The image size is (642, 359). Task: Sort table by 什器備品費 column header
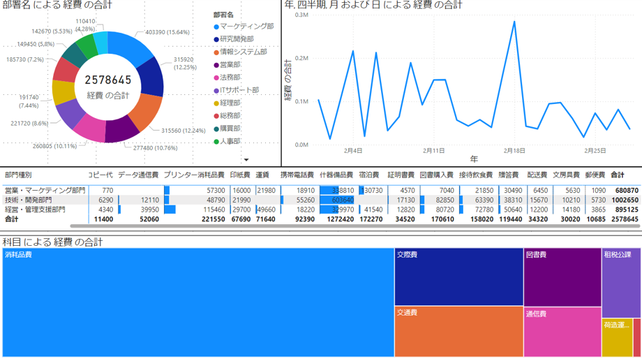click(336, 175)
